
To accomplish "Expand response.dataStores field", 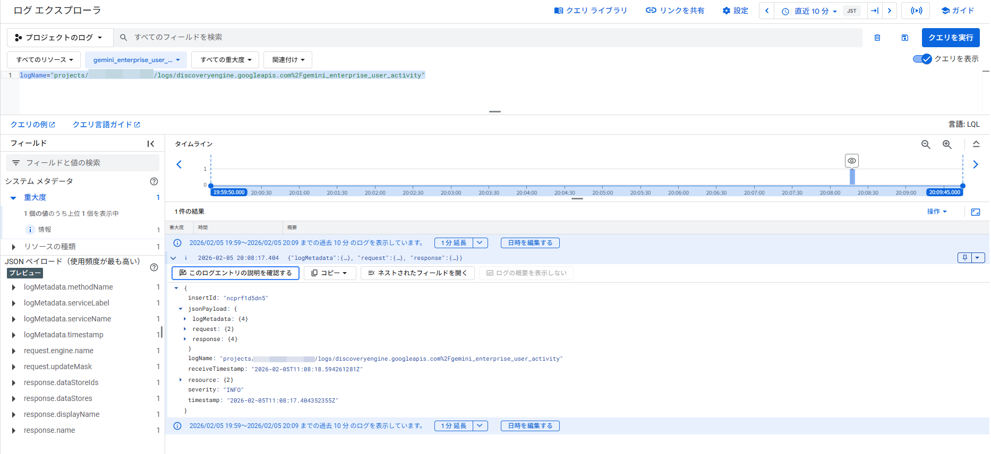I will (x=13, y=398).
